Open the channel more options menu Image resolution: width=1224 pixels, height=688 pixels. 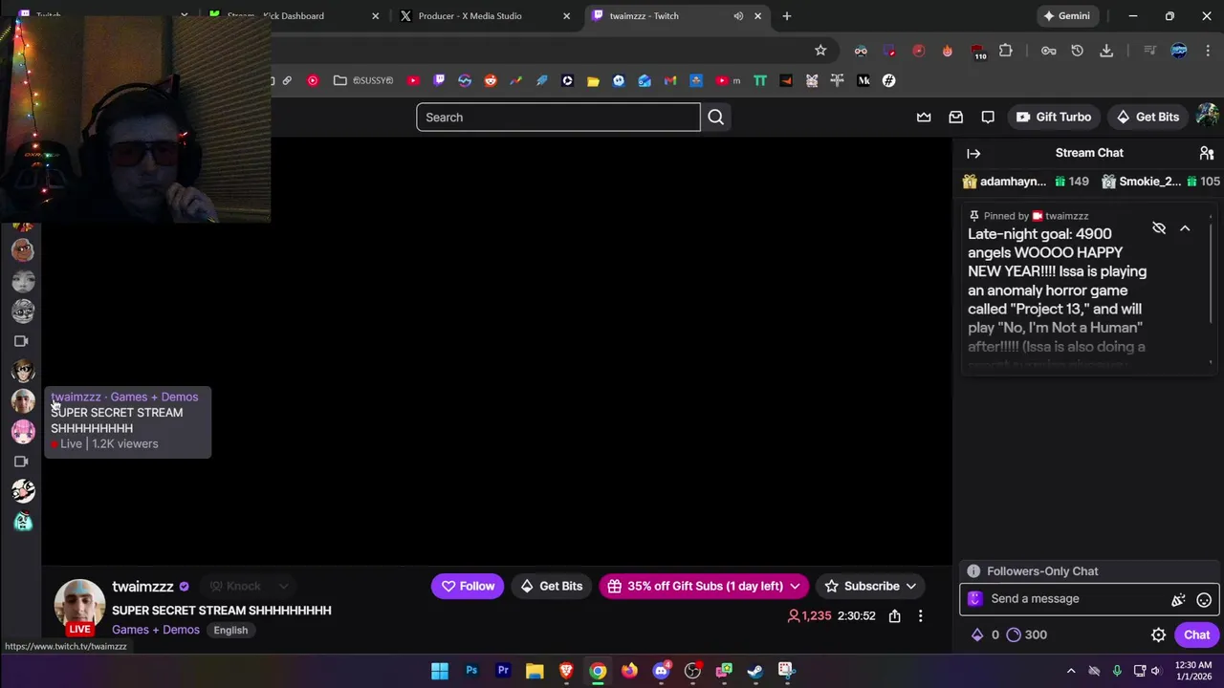pos(921,616)
